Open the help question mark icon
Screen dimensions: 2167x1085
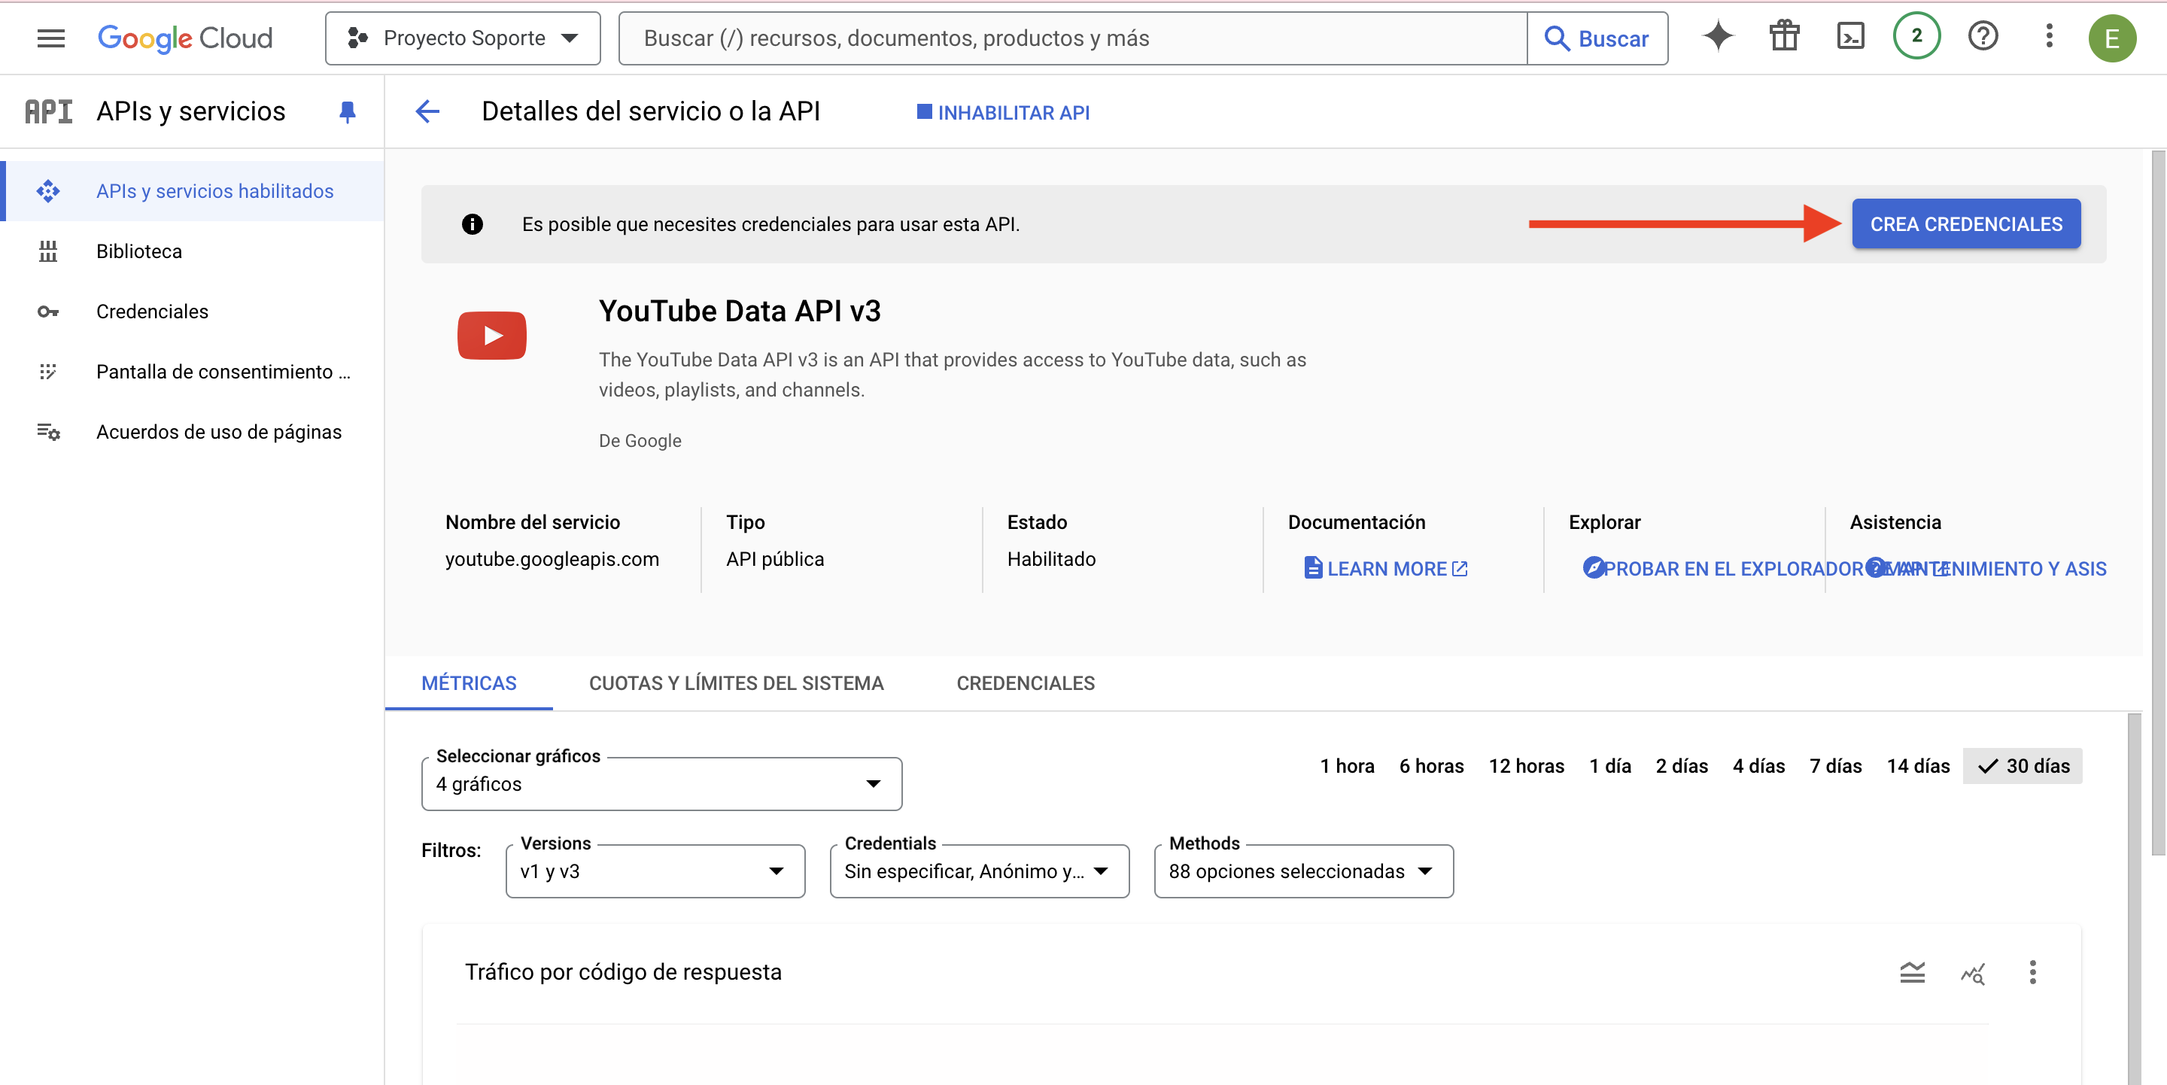point(1983,37)
